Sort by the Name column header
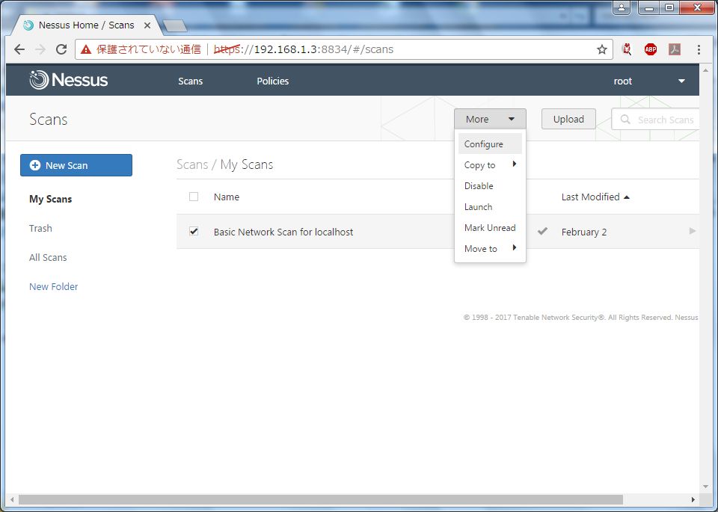This screenshot has width=718, height=512. 227,197
